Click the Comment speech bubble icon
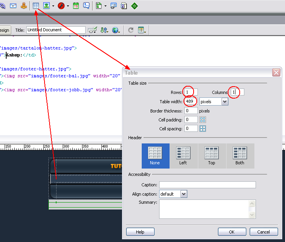The image size is (285, 242). tap(86, 6)
